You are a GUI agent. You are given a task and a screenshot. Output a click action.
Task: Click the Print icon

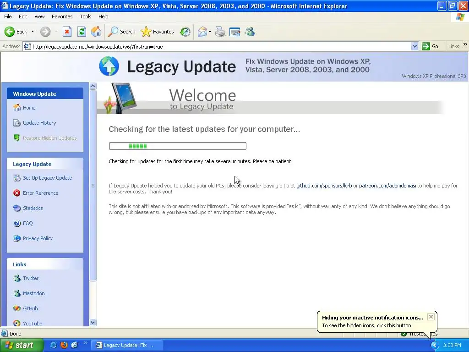click(220, 32)
